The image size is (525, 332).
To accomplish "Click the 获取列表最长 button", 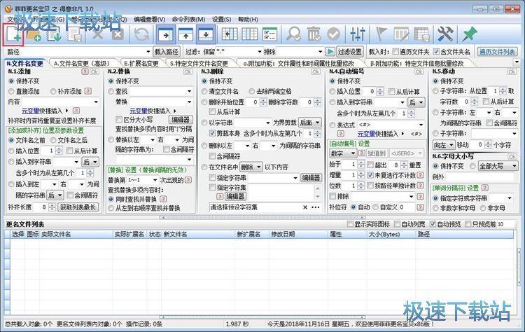I will [78, 207].
